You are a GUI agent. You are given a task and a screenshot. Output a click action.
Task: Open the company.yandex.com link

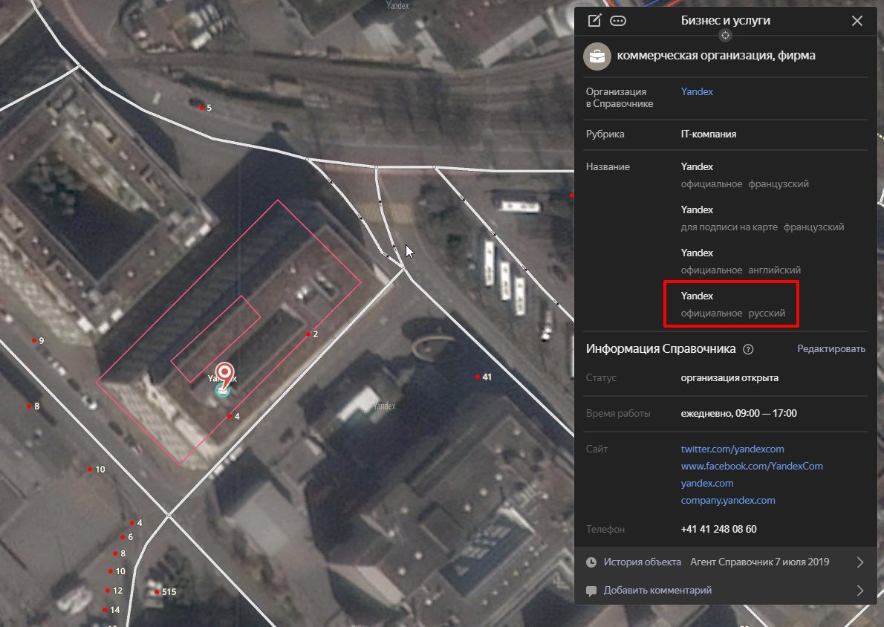coord(728,500)
